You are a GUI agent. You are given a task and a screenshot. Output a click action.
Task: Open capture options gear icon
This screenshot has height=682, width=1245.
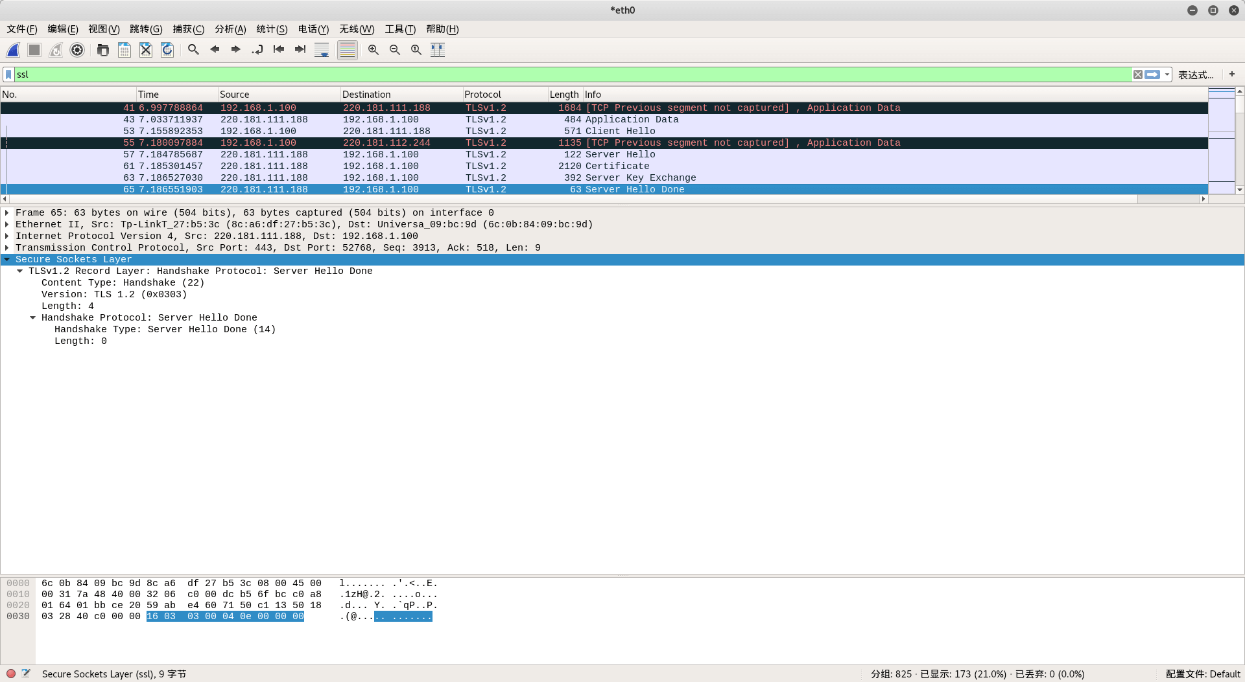click(x=77, y=50)
